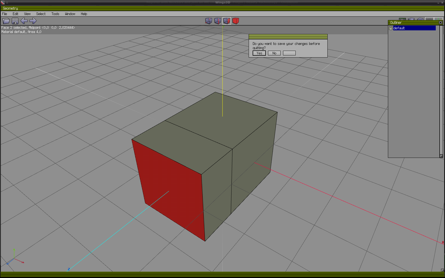Click the M material icon in the Outliner
Viewport: 445px width, 278px height.
tap(391, 28)
